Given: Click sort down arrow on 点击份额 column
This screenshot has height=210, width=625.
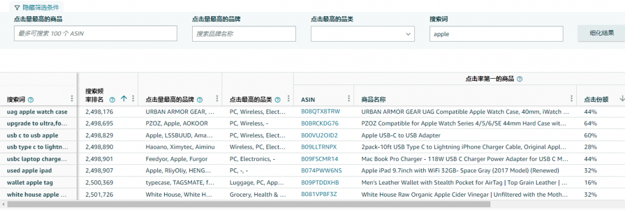Looking at the screenshot, I should click(x=622, y=98).
